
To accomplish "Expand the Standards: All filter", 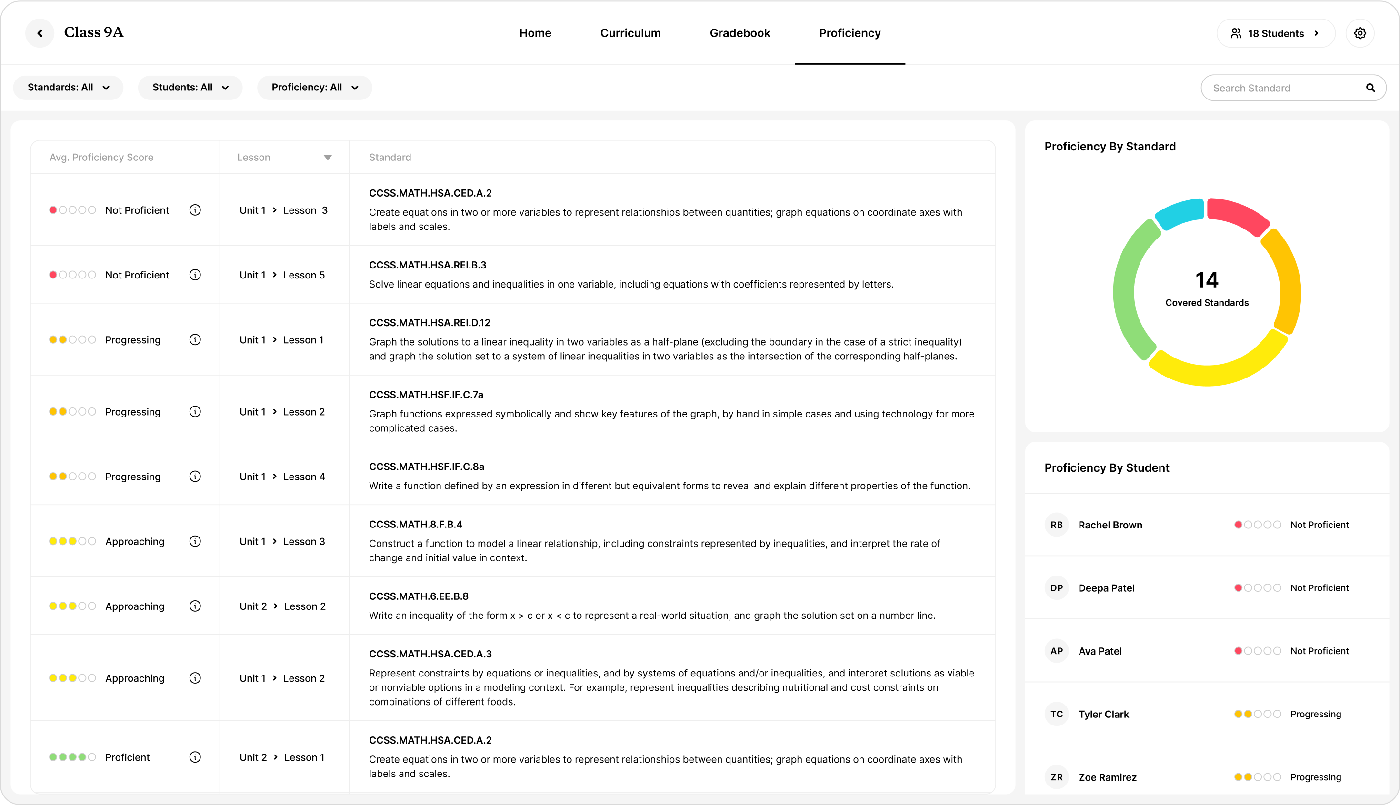I will pos(68,88).
